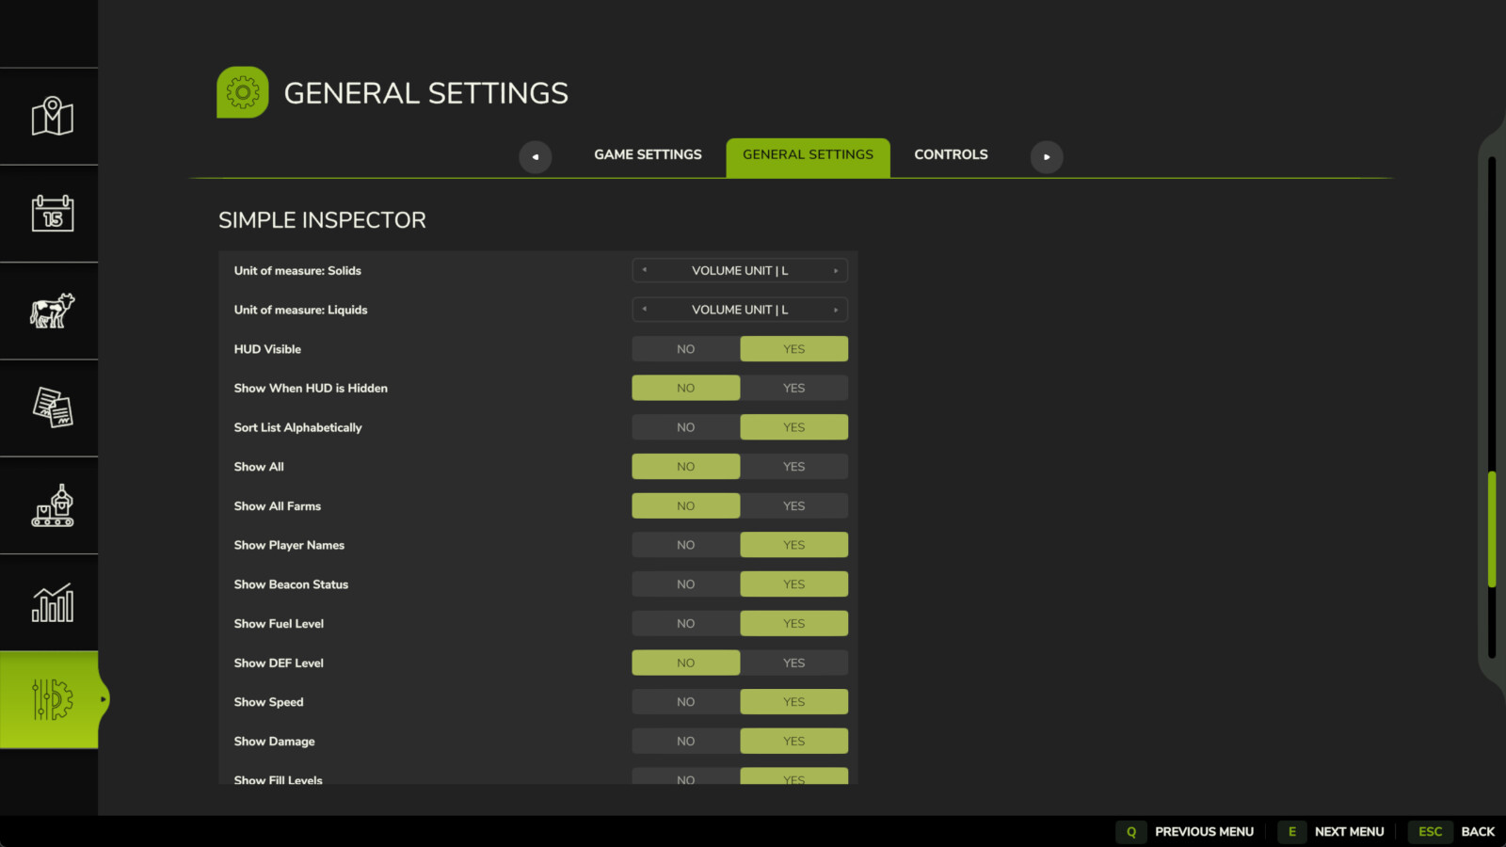Switch to the Game Settings tab

(x=648, y=154)
